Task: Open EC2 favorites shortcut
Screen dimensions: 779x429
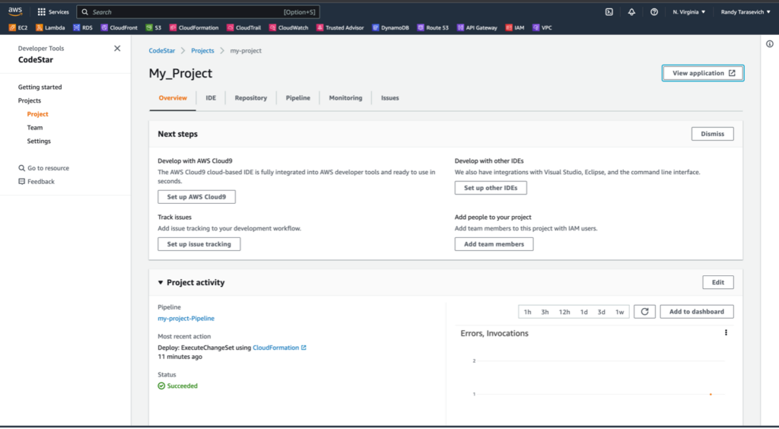Action: 18,28
